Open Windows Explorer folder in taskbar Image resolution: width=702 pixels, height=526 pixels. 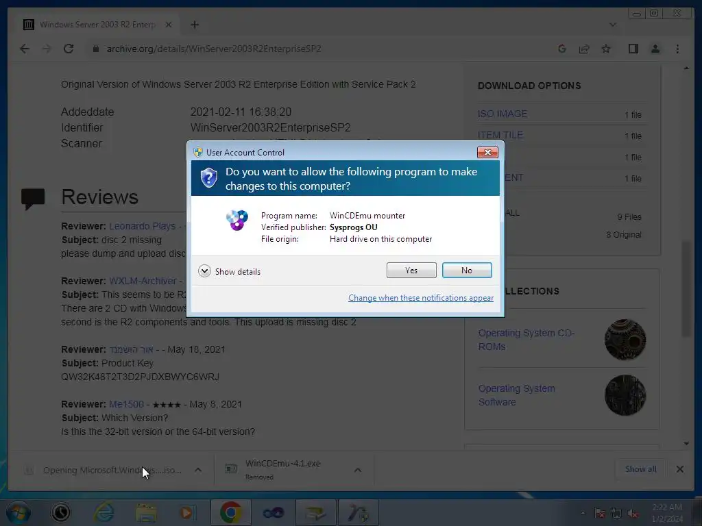tap(146, 512)
